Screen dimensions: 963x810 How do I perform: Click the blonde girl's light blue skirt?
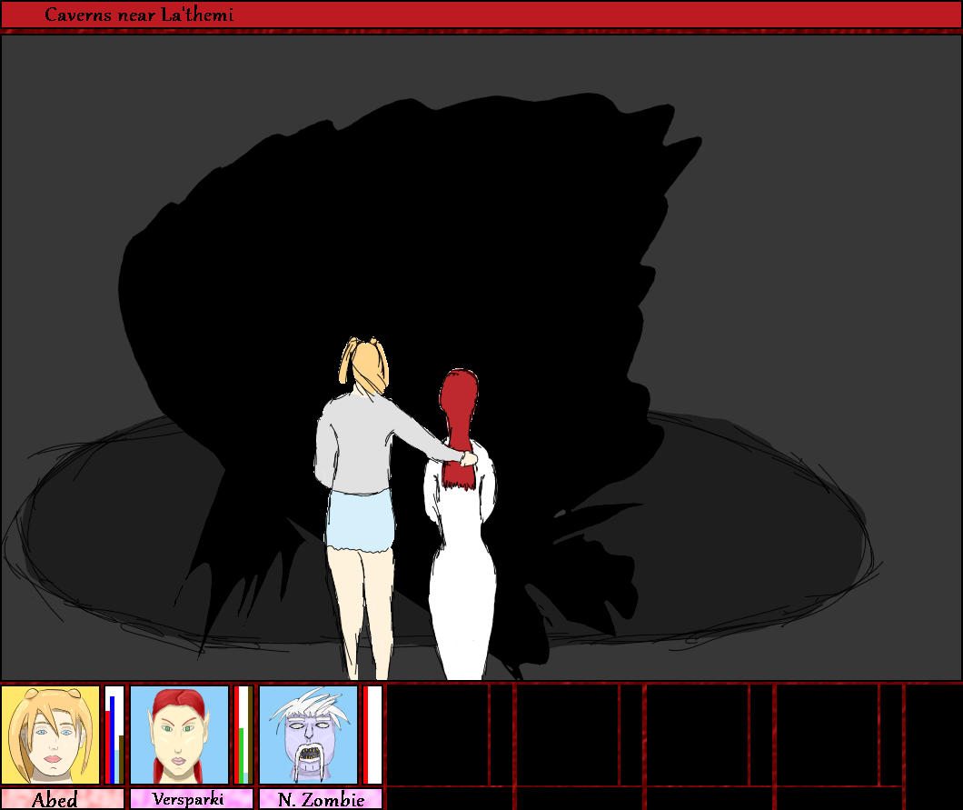359,520
